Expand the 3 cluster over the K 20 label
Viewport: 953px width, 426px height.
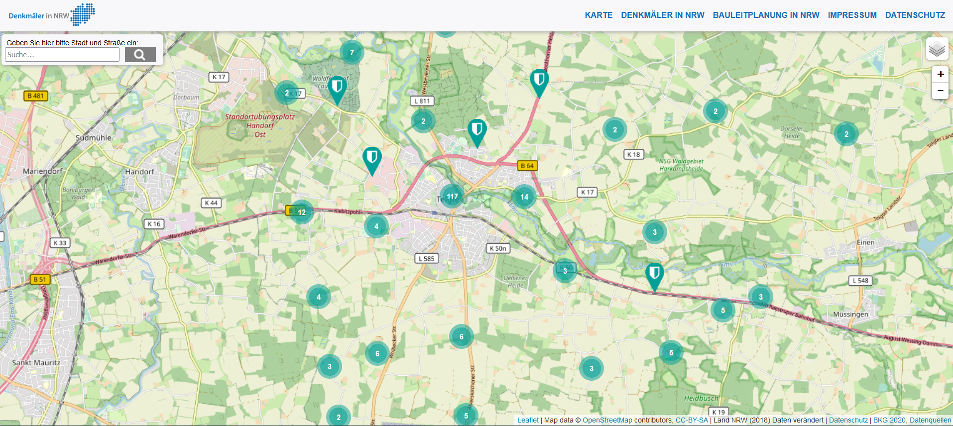[565, 271]
